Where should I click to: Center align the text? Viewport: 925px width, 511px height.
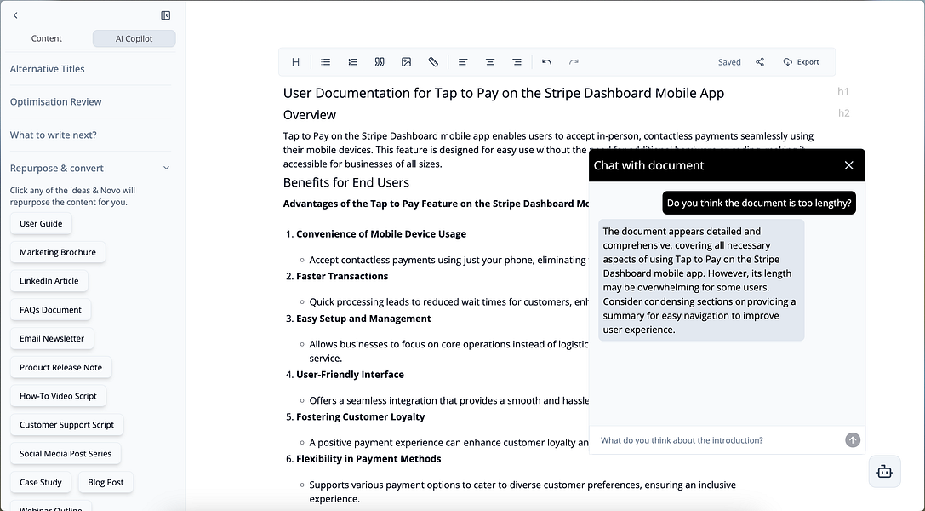[x=490, y=62]
